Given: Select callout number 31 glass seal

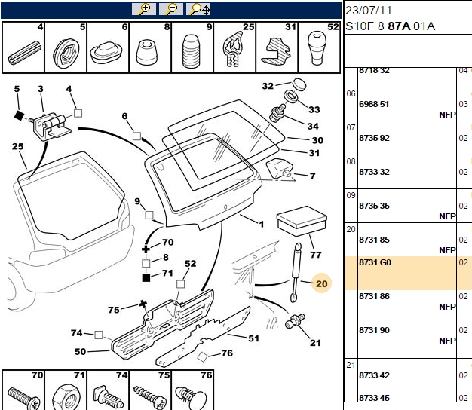Looking at the screenshot, I should tap(314, 153).
